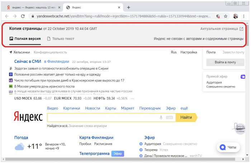Click the Яндекс logo
The width and height of the screenshot is (251, 163).
click(x=28, y=116)
